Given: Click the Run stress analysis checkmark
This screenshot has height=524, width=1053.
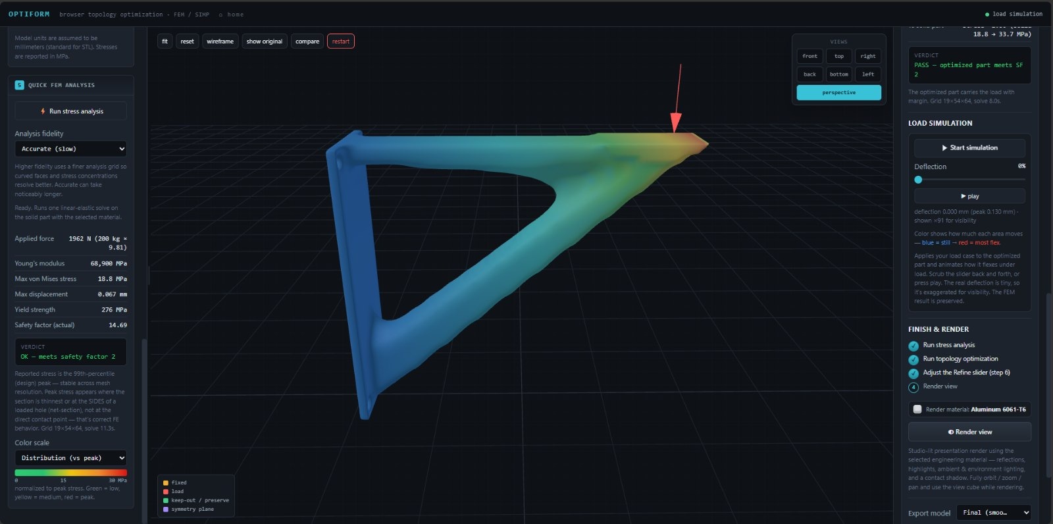Looking at the screenshot, I should (913, 346).
